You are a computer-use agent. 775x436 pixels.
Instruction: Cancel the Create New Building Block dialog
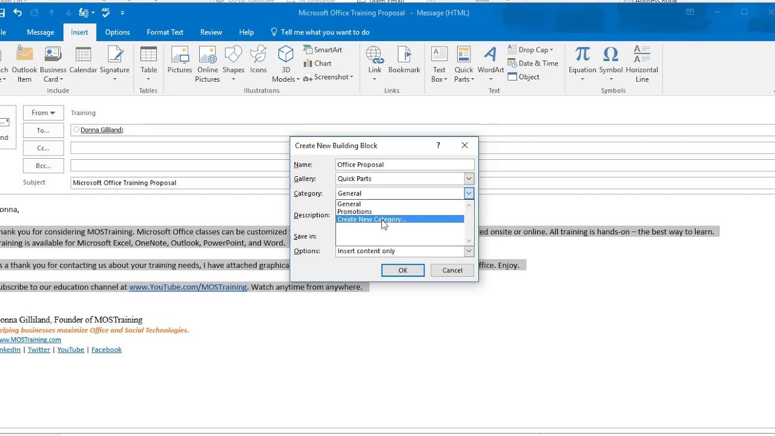click(x=452, y=270)
